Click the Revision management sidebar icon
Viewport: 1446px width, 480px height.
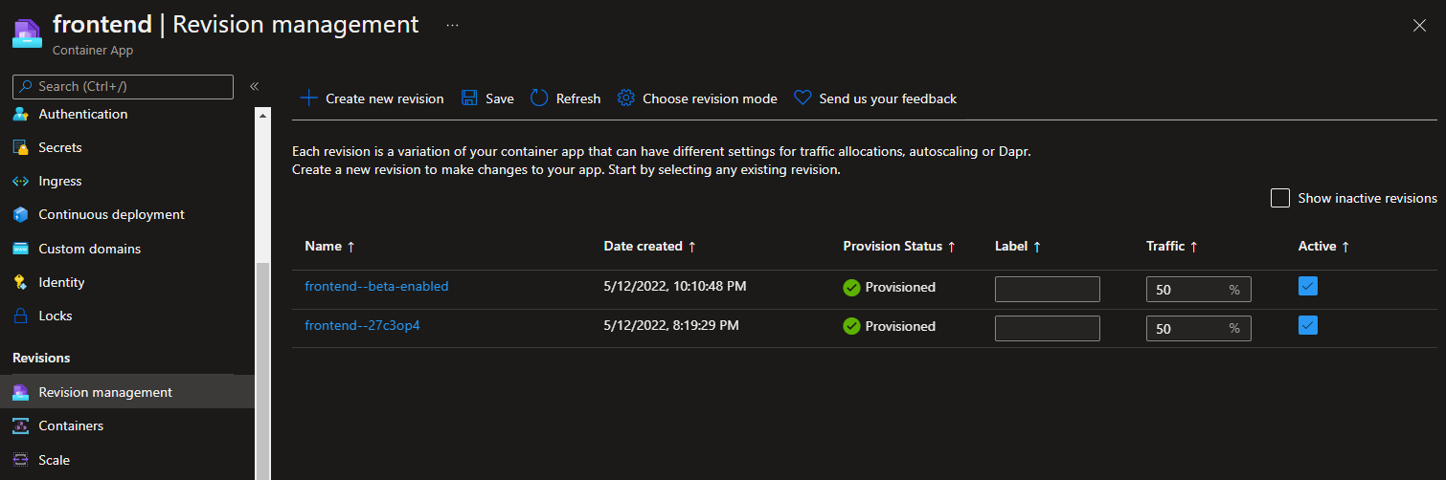(x=20, y=392)
